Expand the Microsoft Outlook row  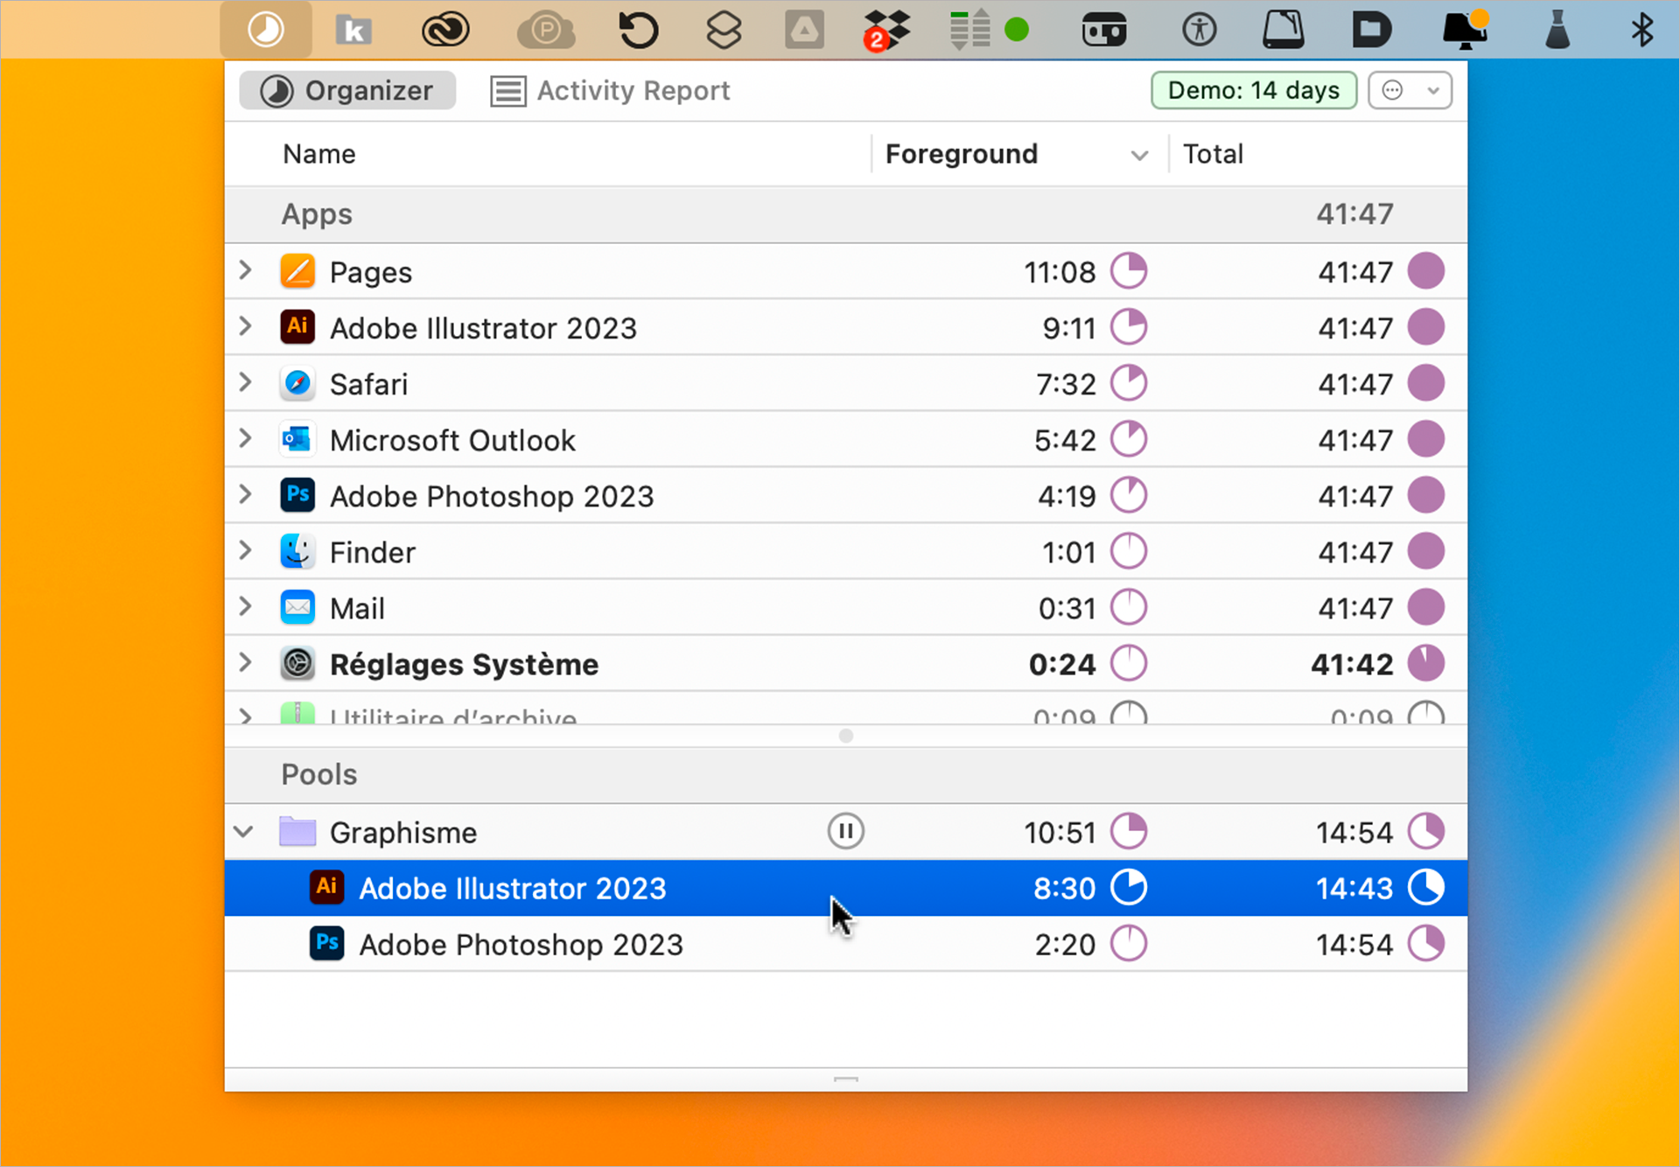tap(246, 439)
